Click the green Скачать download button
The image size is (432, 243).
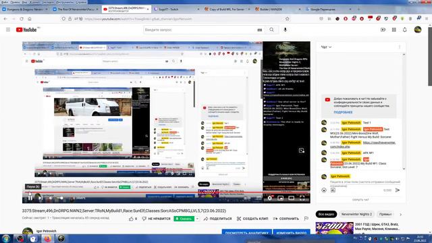pos(184,219)
